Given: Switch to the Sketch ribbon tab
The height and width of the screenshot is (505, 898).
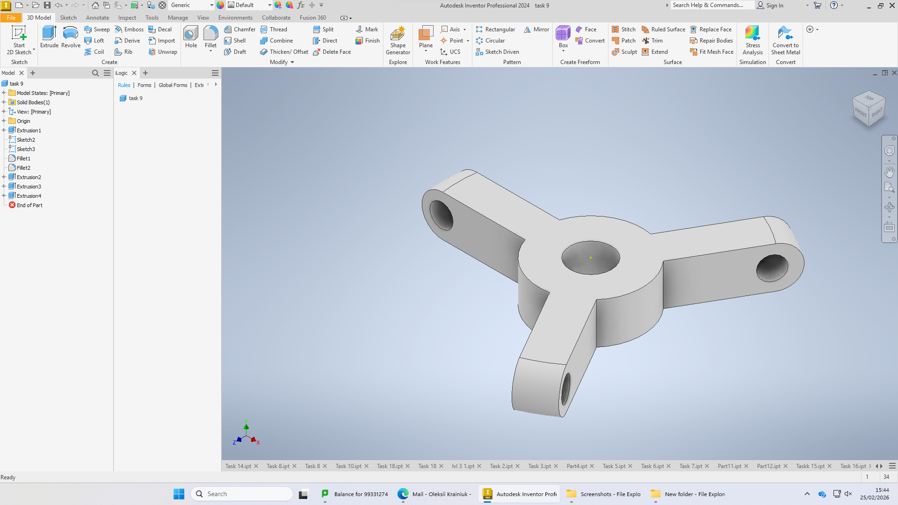Looking at the screenshot, I should (x=68, y=18).
